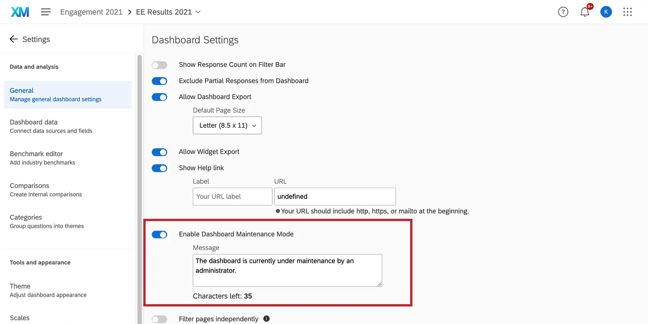Toggle Show Response Count on Filter Bar

(x=159, y=65)
